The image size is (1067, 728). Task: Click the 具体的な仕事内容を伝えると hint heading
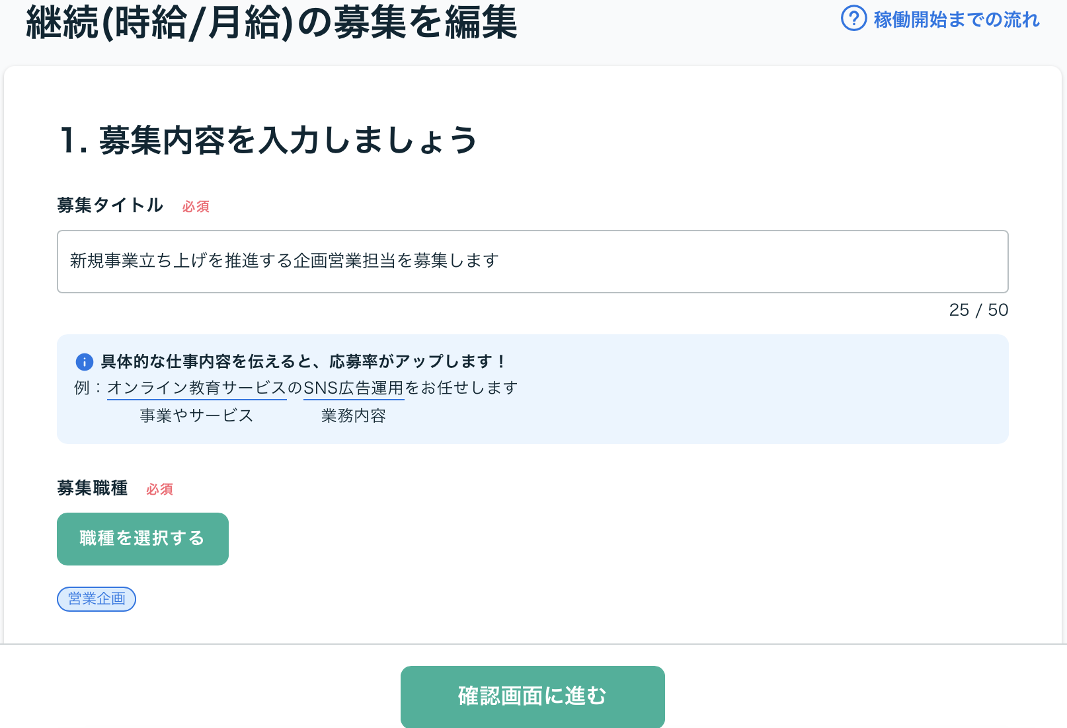[x=303, y=361]
